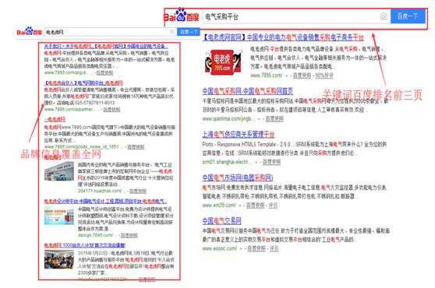This screenshot has height=288, width=435.
Task: Expand dropdown arrow after www.em39.com URL
Action: pyautogui.click(x=240, y=205)
